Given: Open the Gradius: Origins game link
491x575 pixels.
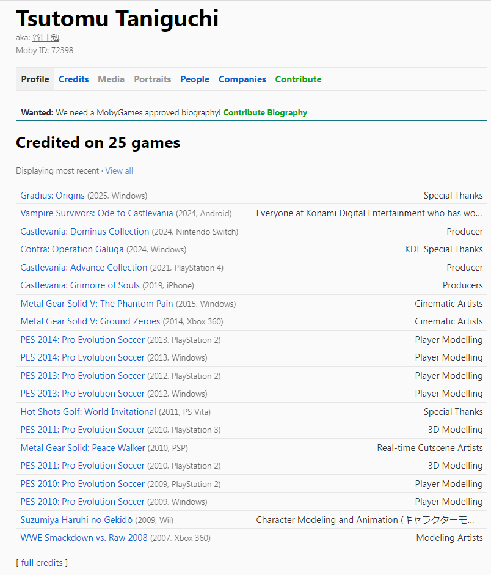Looking at the screenshot, I should 53,196.
